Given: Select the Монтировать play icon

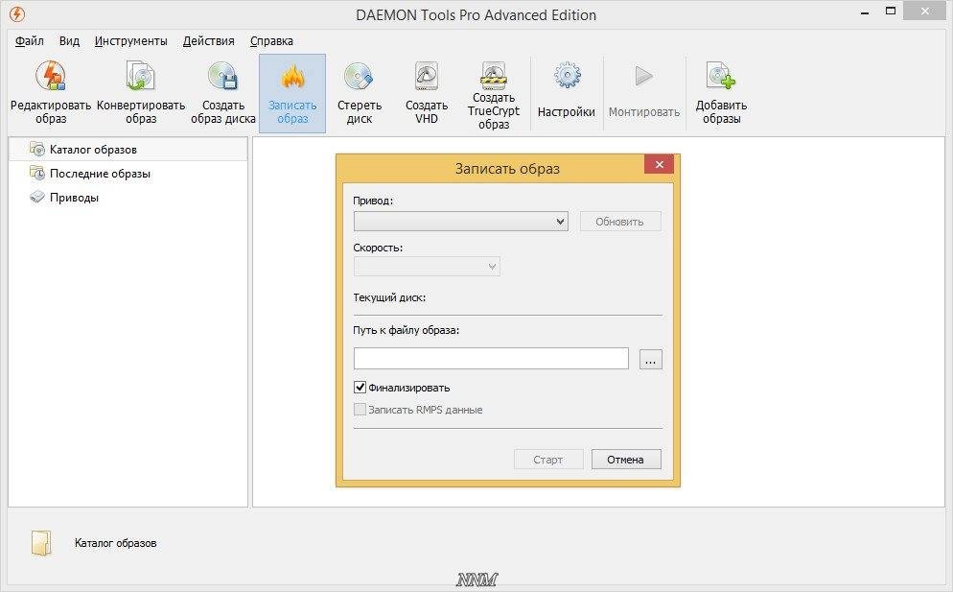Looking at the screenshot, I should pos(643,76).
